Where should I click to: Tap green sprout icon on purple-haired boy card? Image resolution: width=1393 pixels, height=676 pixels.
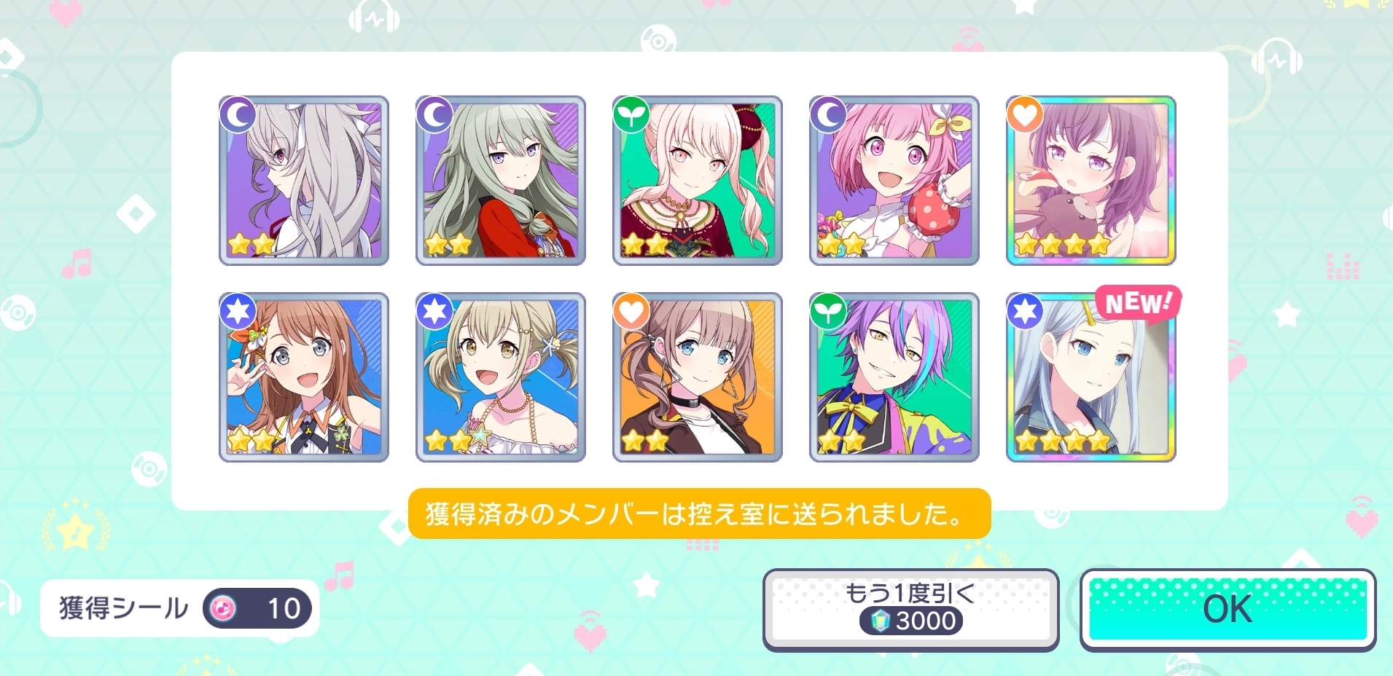point(828,312)
